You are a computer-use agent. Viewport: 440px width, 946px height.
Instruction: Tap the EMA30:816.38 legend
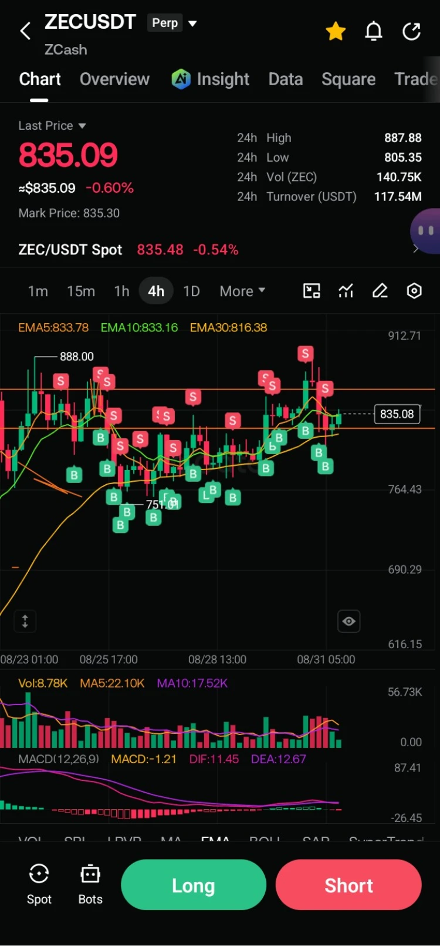228,328
